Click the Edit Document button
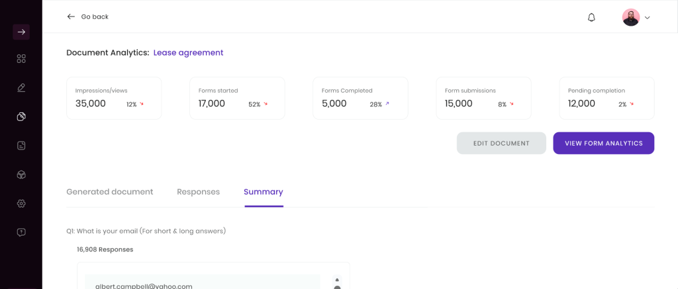This screenshot has height=289, width=678. tap(502, 143)
